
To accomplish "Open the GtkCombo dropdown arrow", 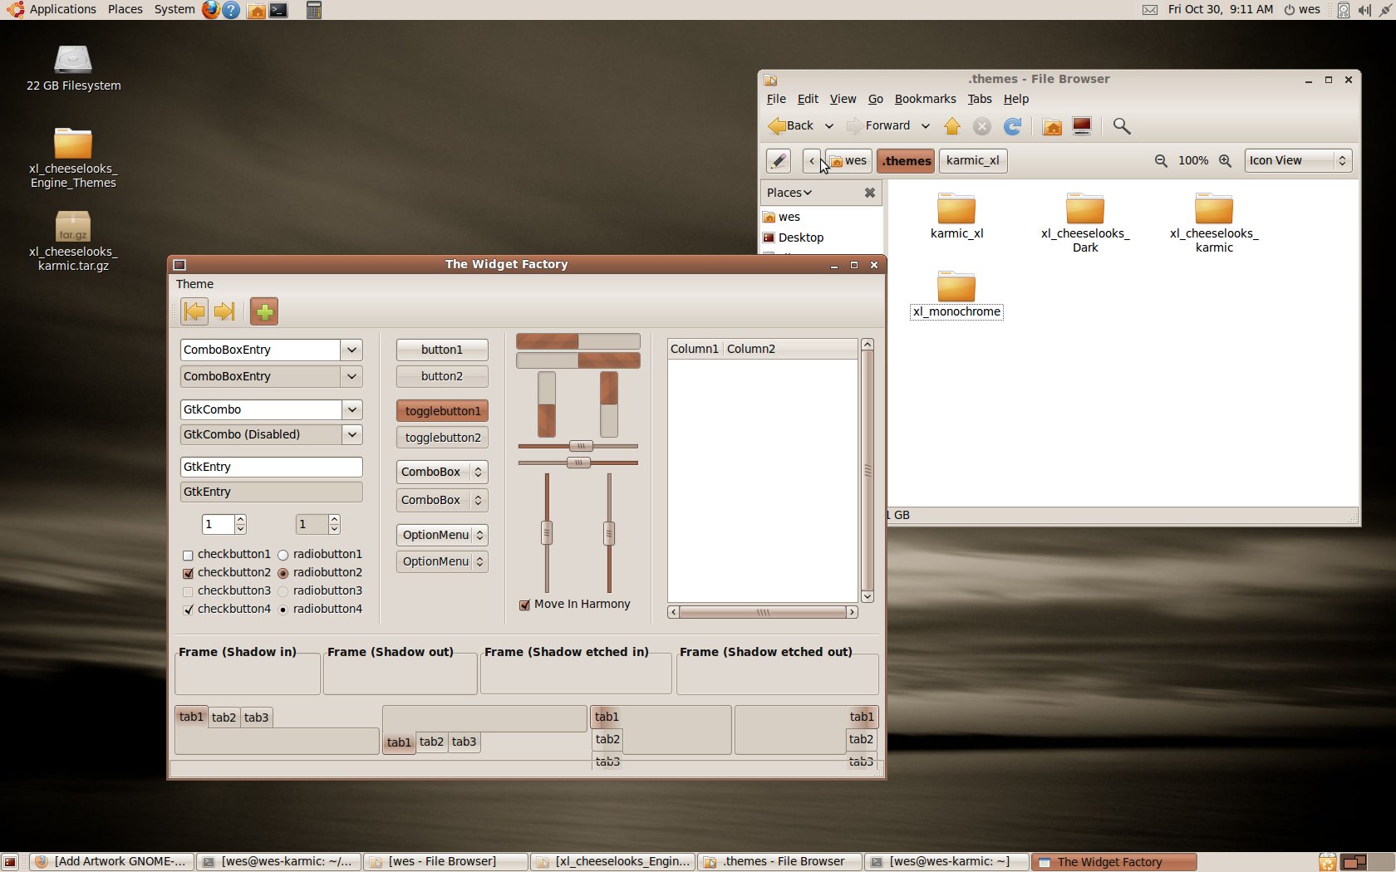I will (x=351, y=409).
